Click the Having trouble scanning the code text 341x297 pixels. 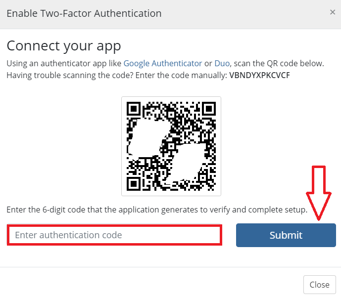pyautogui.click(x=70, y=75)
